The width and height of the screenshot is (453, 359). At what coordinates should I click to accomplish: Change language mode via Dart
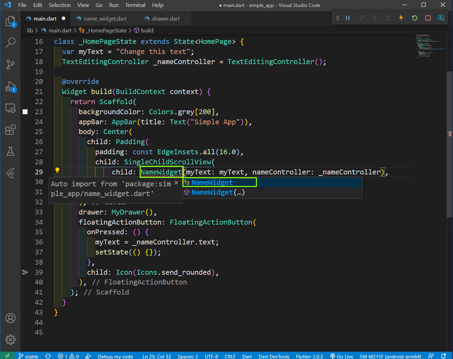point(247,356)
